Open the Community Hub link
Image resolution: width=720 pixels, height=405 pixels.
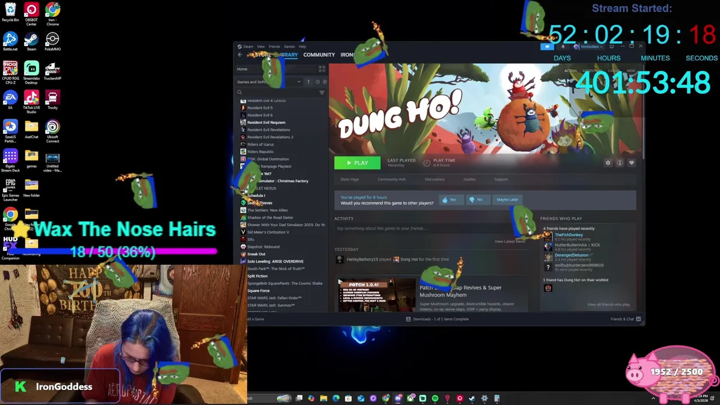pos(391,179)
